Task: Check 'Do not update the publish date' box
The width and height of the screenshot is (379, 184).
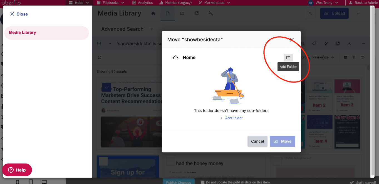Action: point(203,182)
